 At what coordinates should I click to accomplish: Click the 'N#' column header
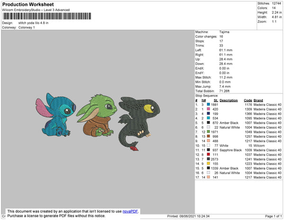[204, 101]
